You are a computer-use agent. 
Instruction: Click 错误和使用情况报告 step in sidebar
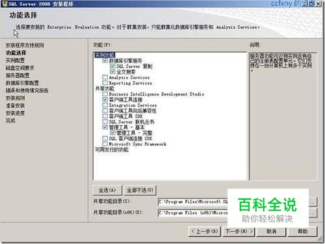[x=27, y=90]
